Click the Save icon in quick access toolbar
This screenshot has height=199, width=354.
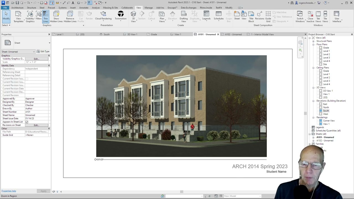pyautogui.click(x=17, y=3)
